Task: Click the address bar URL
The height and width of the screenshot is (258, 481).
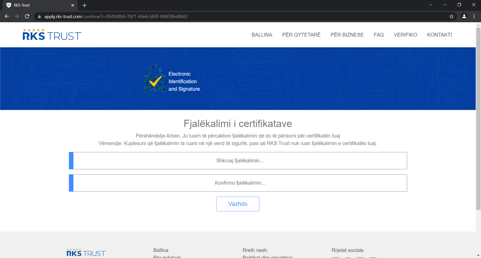Action: 116,17
